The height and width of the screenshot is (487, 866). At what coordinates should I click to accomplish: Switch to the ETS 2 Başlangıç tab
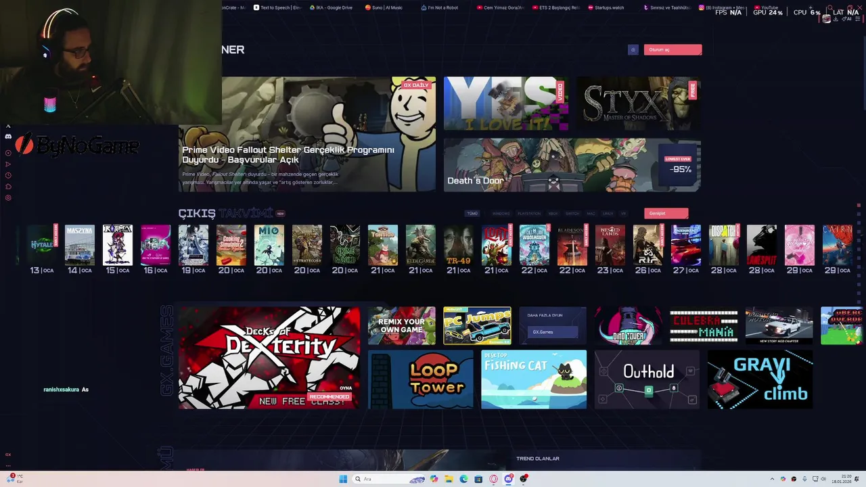point(556,7)
